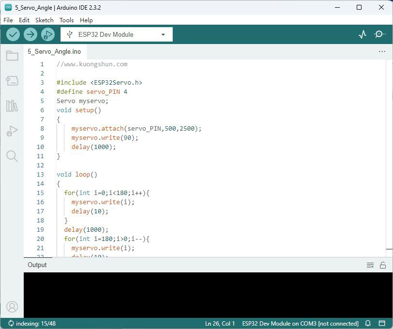Open the Library Manager sidebar
The height and width of the screenshot is (329, 393).
point(12,106)
